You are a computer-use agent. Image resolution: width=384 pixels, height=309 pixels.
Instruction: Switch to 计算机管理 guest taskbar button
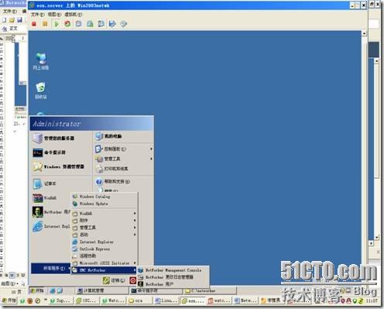pyautogui.click(x=102, y=290)
